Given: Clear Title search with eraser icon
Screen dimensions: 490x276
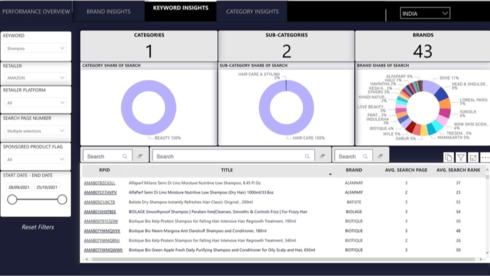Looking at the screenshot, I should point(322,156).
